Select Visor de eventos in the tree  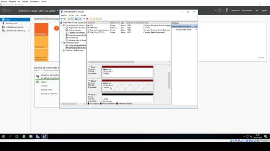click(74, 30)
